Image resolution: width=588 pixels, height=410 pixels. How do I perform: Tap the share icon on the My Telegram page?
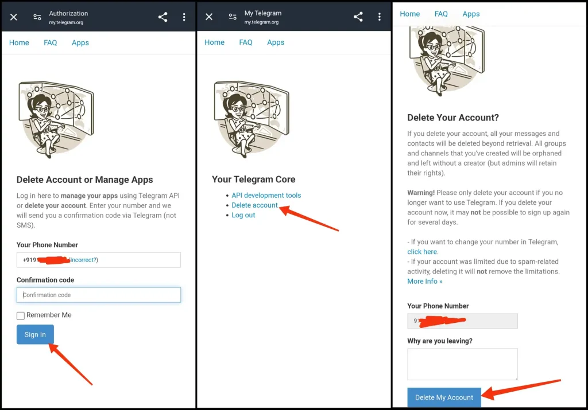click(x=358, y=17)
